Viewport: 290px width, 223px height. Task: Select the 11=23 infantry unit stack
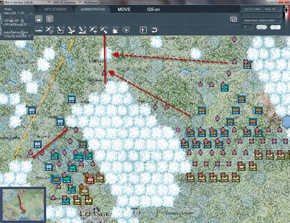tap(56, 179)
